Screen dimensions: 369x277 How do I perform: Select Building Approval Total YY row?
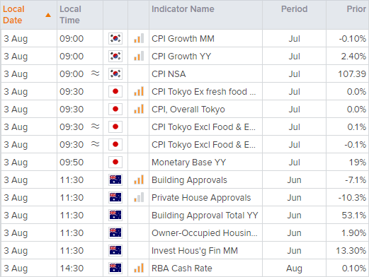point(184,215)
